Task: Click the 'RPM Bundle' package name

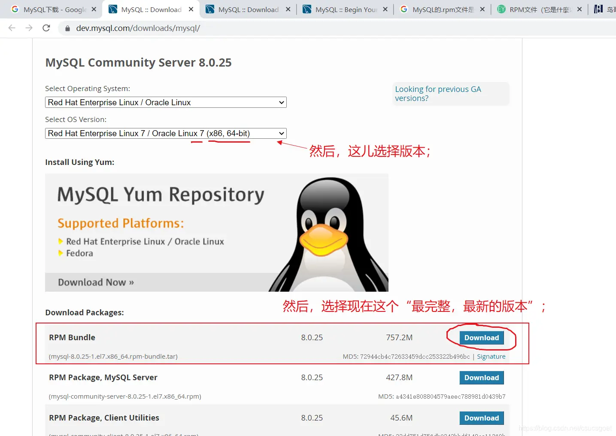Action: (x=72, y=338)
